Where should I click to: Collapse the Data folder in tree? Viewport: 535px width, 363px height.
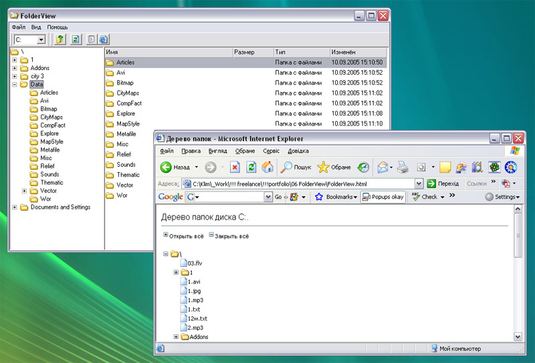click(15, 85)
